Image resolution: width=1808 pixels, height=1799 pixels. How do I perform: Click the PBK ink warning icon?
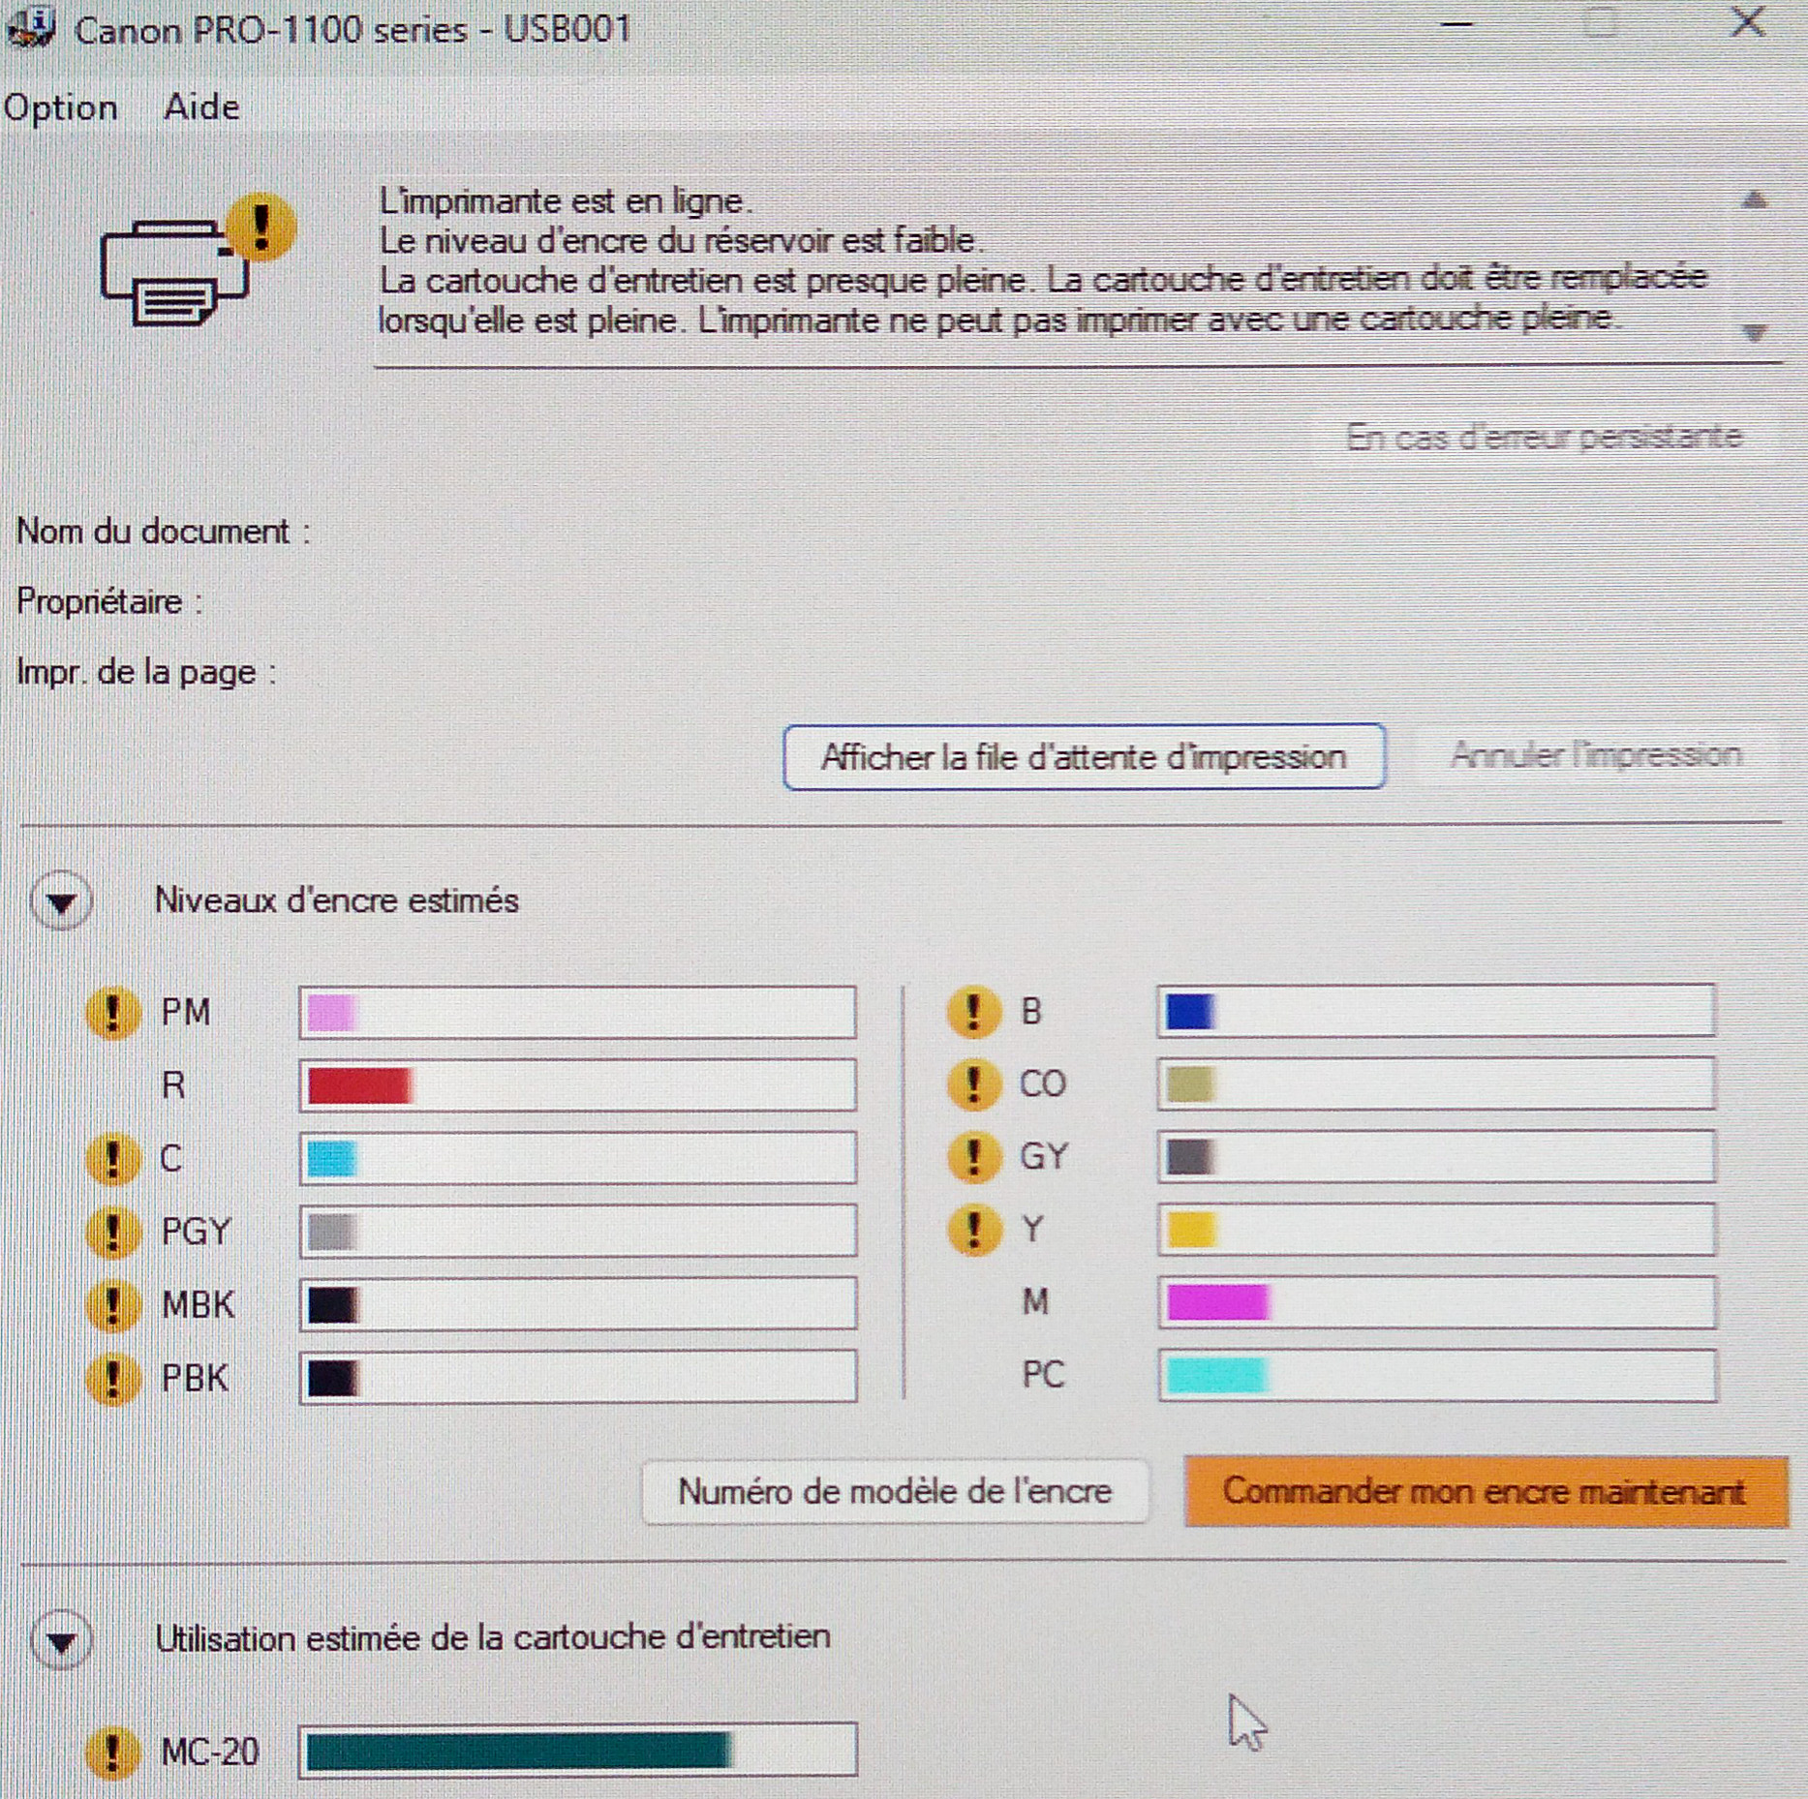[x=112, y=1378]
